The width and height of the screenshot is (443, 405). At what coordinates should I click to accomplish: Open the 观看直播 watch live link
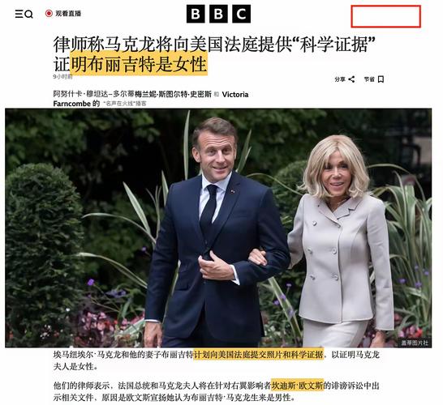click(68, 13)
